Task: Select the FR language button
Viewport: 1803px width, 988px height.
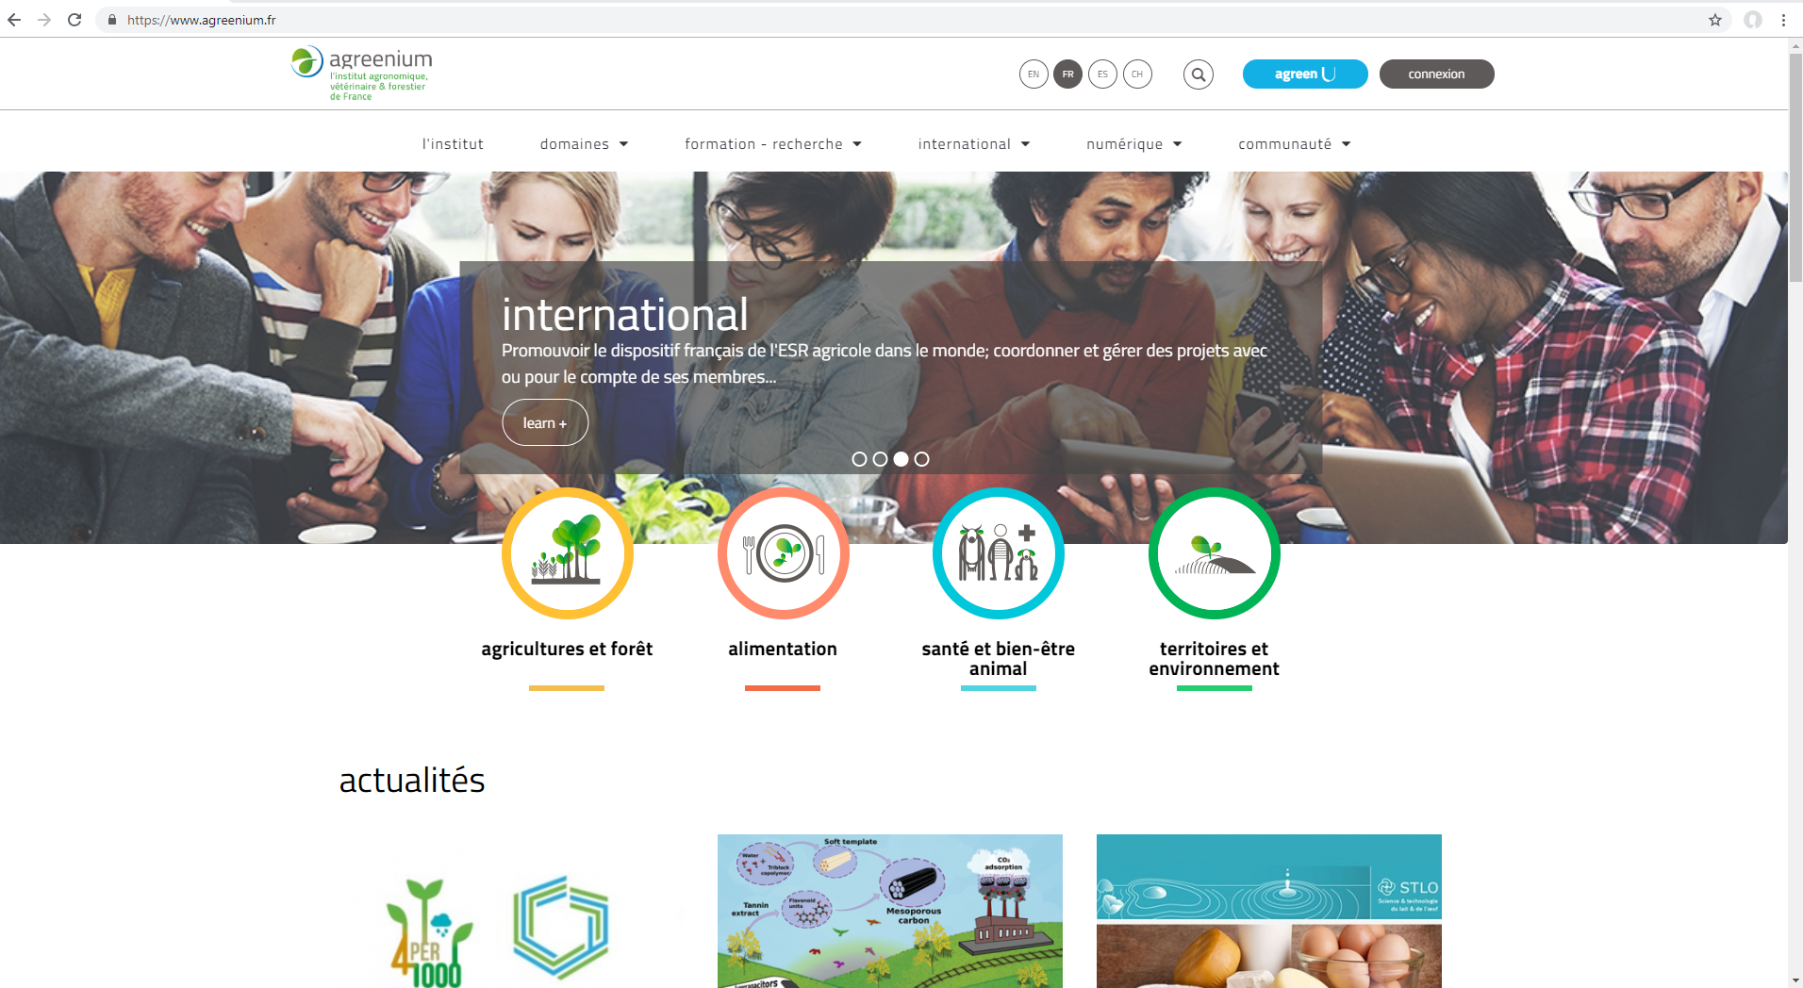Action: [x=1067, y=74]
